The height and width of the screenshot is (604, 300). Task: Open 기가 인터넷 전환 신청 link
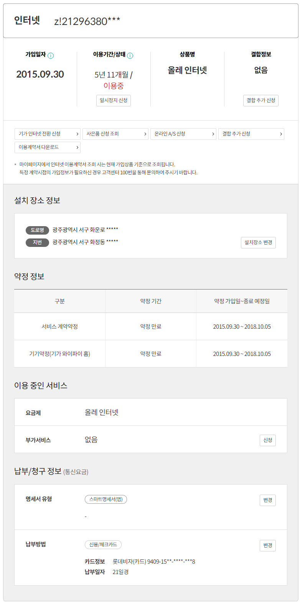[x=47, y=134]
